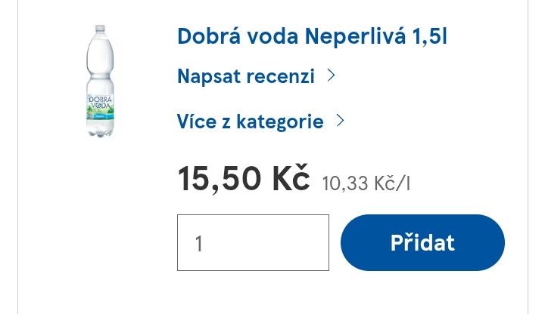Expand the review option using its chevron
The width and height of the screenshot is (545, 314).
[331, 75]
